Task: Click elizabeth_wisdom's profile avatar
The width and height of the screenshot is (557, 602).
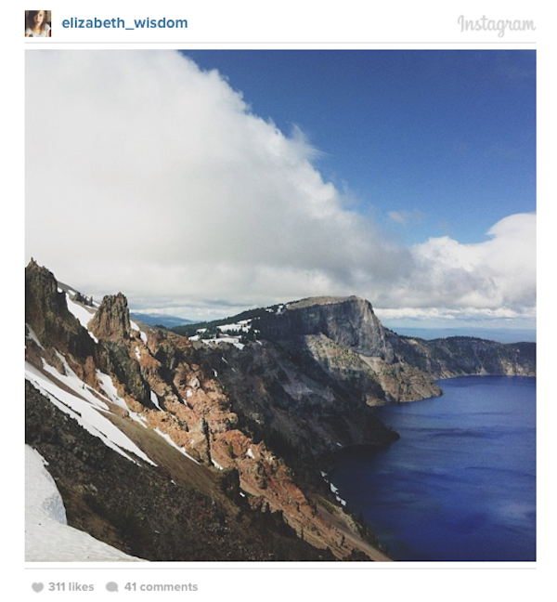Action: click(x=38, y=23)
